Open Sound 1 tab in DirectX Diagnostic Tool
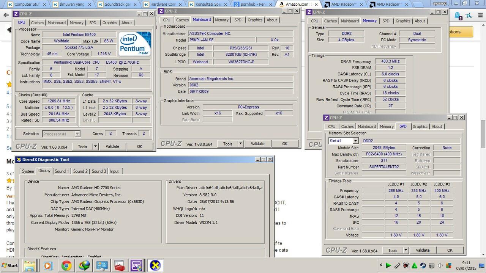 coord(62,171)
